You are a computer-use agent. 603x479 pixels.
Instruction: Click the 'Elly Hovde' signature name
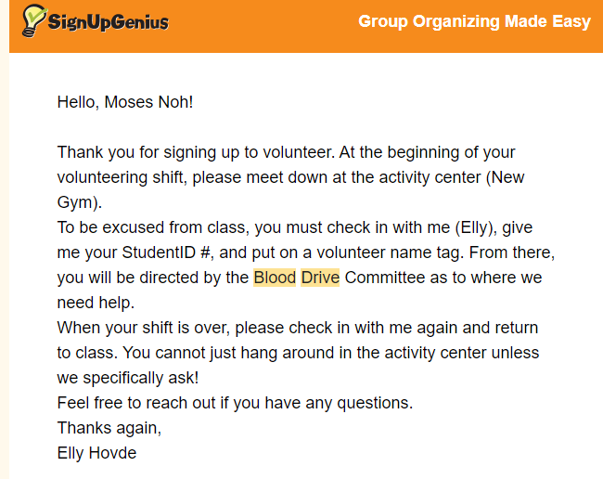97,453
